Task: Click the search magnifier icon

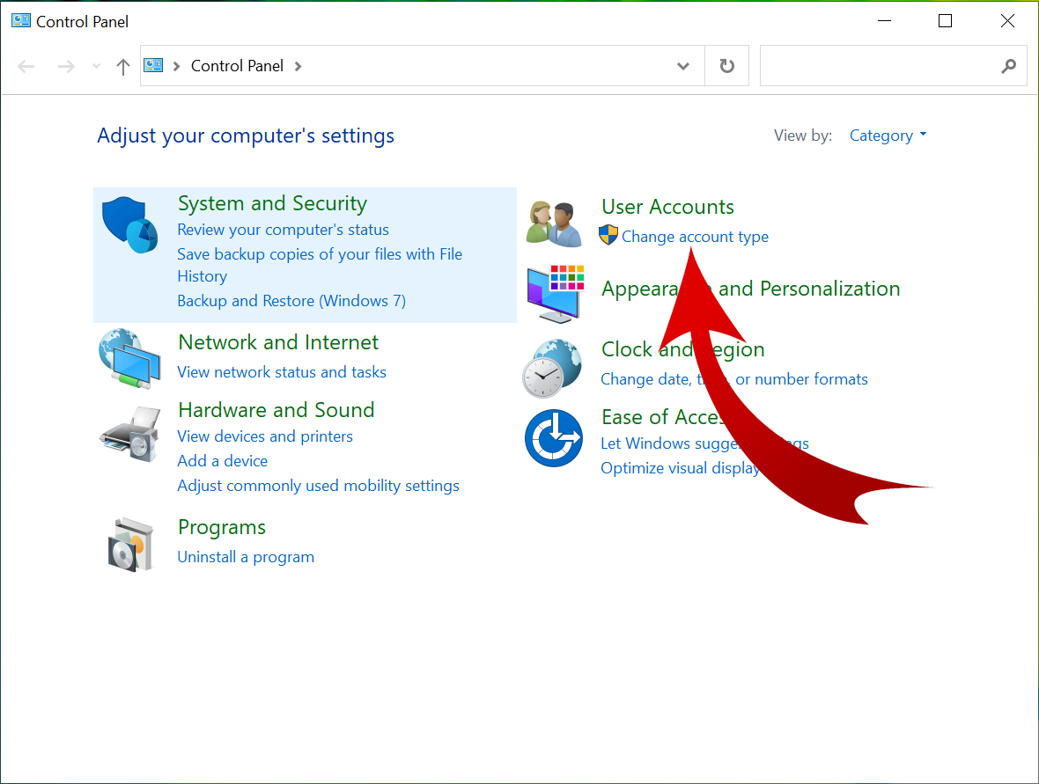Action: click(x=1008, y=66)
